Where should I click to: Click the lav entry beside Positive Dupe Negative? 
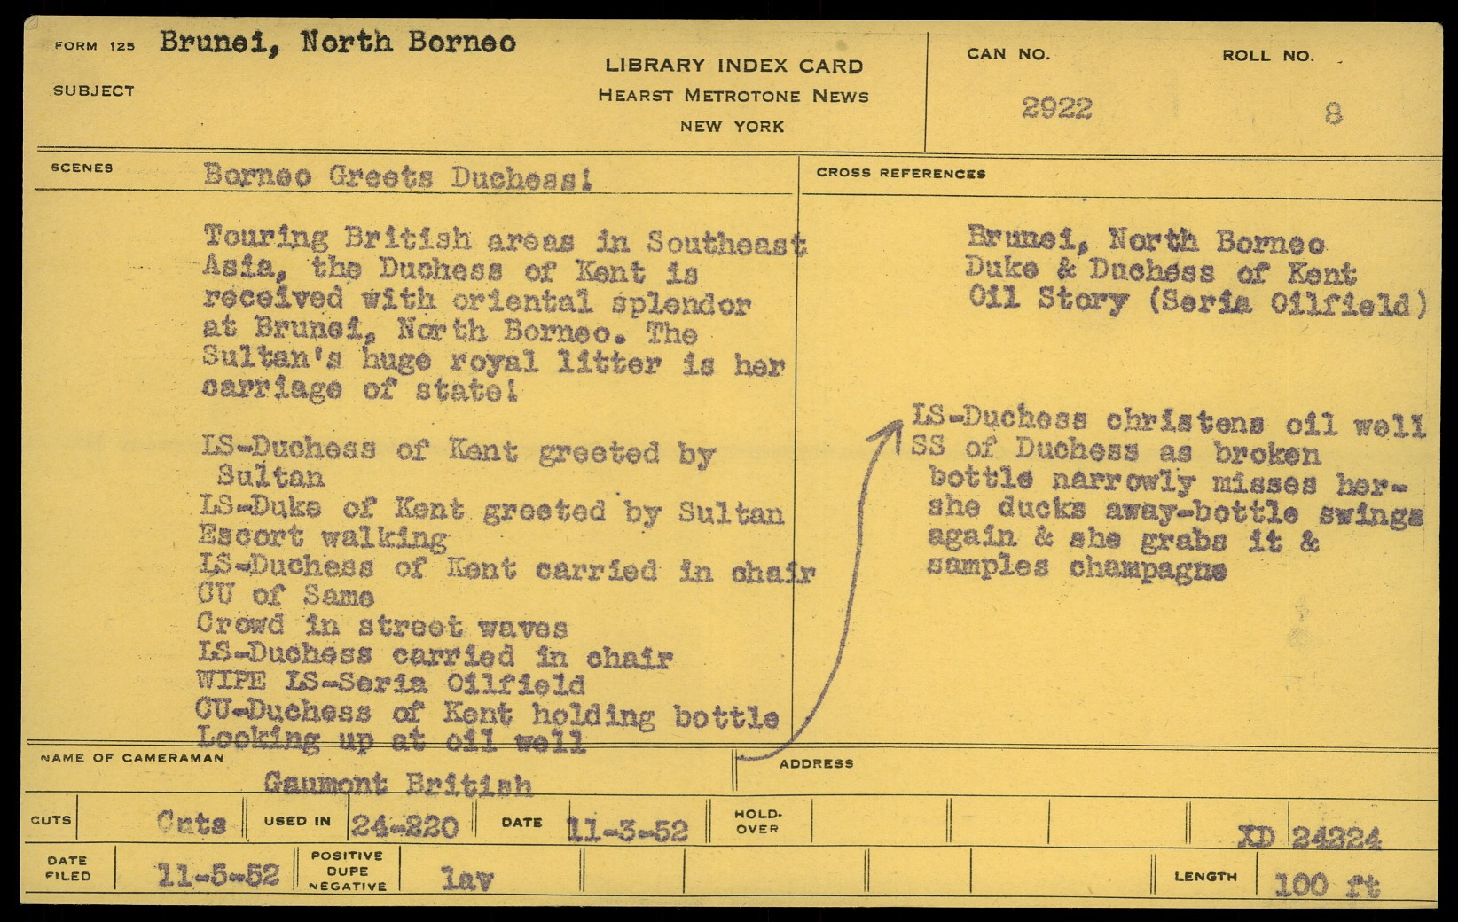pyautogui.click(x=466, y=879)
